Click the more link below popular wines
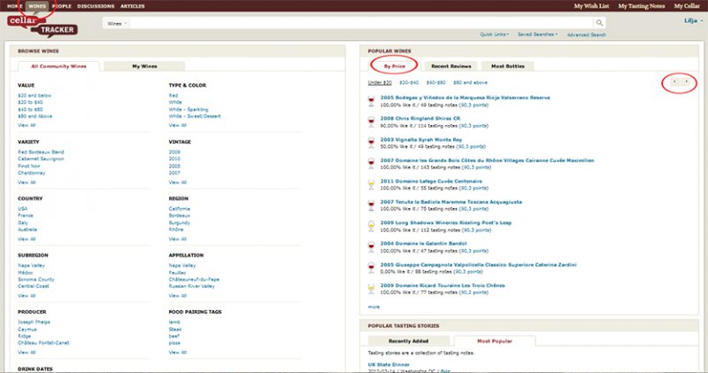708x373 pixels. coord(373,307)
